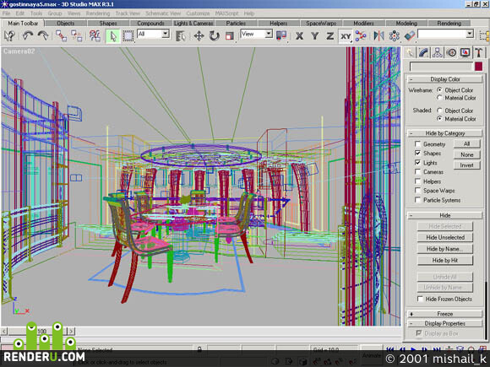Click the object name input field
490x367 pixels.
441,67
